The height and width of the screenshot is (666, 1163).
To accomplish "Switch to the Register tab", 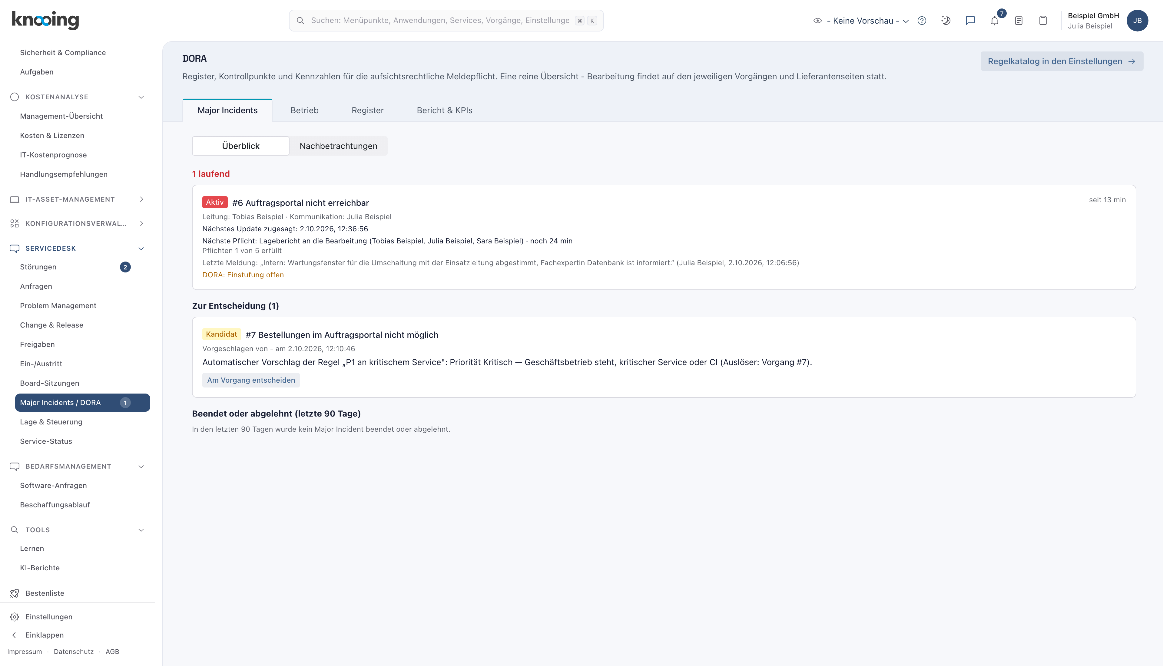I will click(x=367, y=110).
